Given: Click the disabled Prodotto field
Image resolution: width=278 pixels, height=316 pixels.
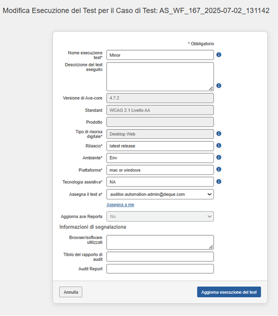Looking at the screenshot, I should tap(160, 122).
